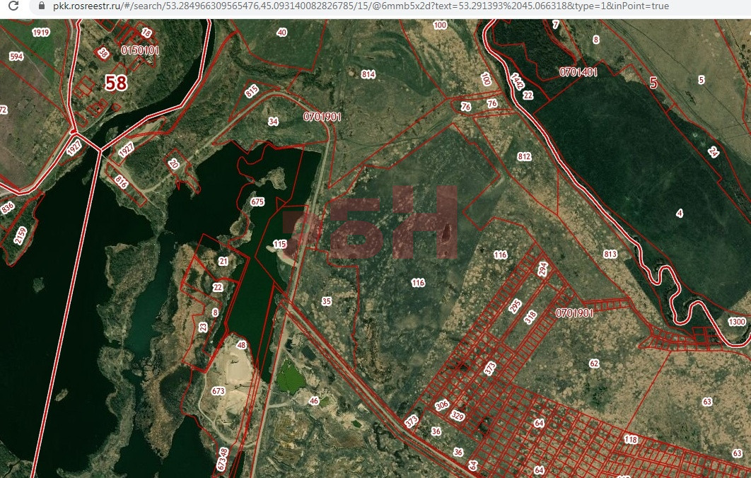Click the browser reload page icon
Screen dimensions: 751x478
coord(13,6)
